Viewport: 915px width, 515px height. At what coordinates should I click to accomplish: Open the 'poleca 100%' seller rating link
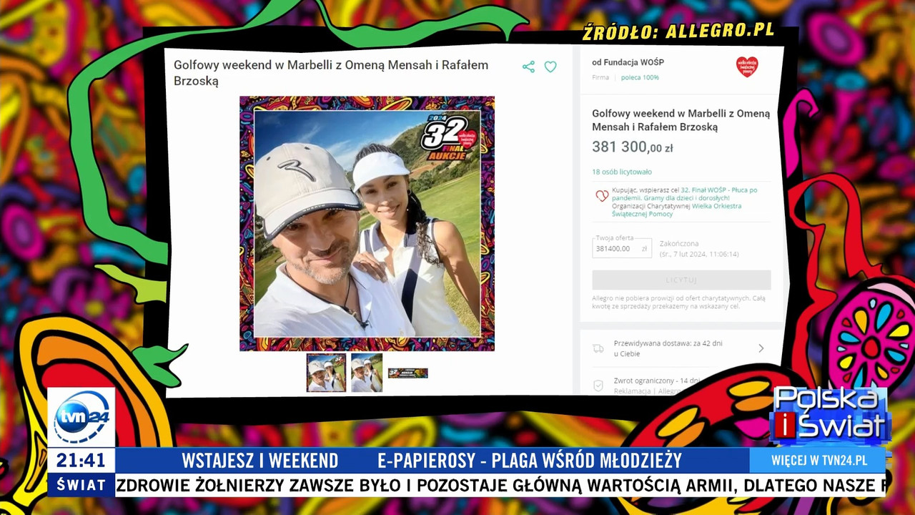pos(640,77)
